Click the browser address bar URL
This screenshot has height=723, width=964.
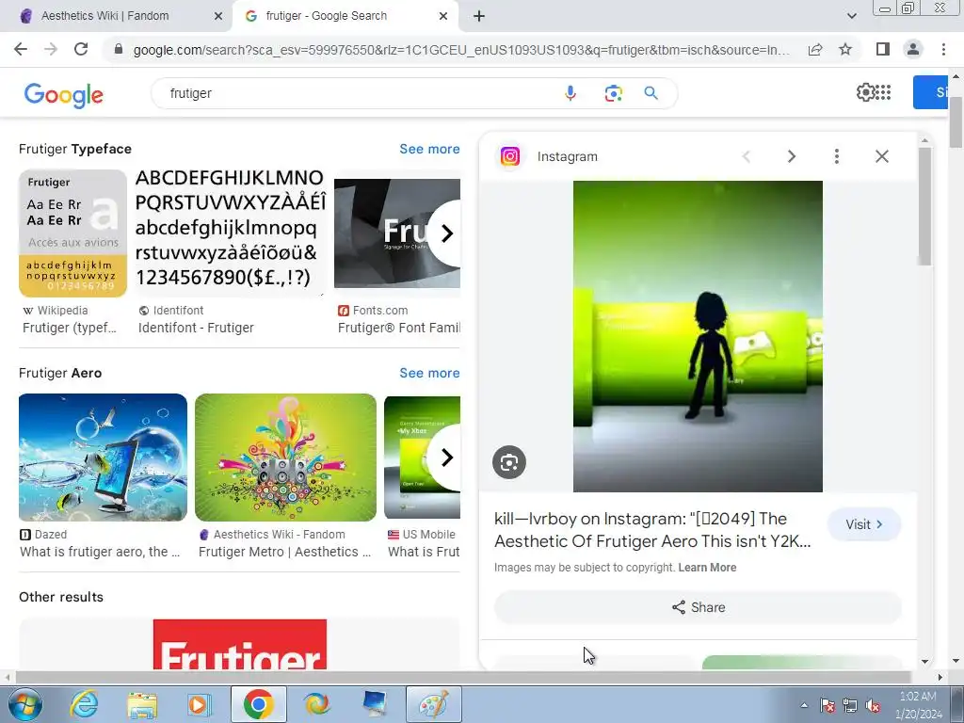[461, 50]
